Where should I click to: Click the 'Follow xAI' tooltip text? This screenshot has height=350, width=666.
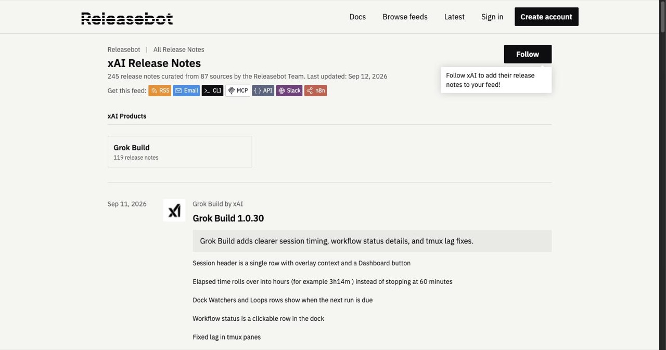490,80
